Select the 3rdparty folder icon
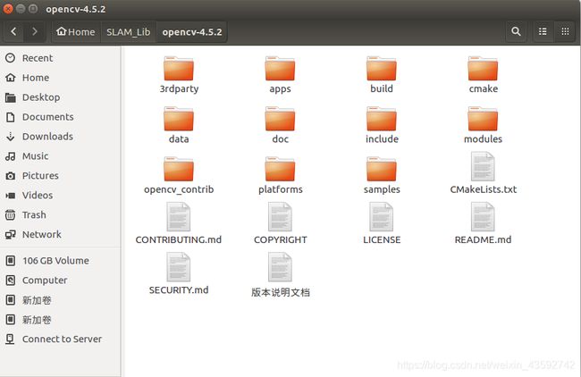Screen dimensions: 581x377 (x=179, y=69)
